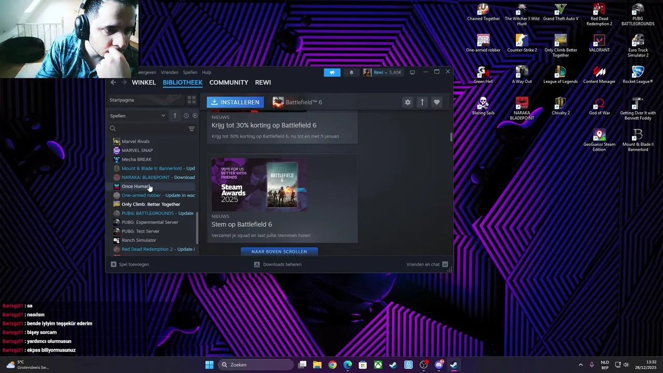
Task: Go back with Steam back arrow
Action: coord(113,82)
